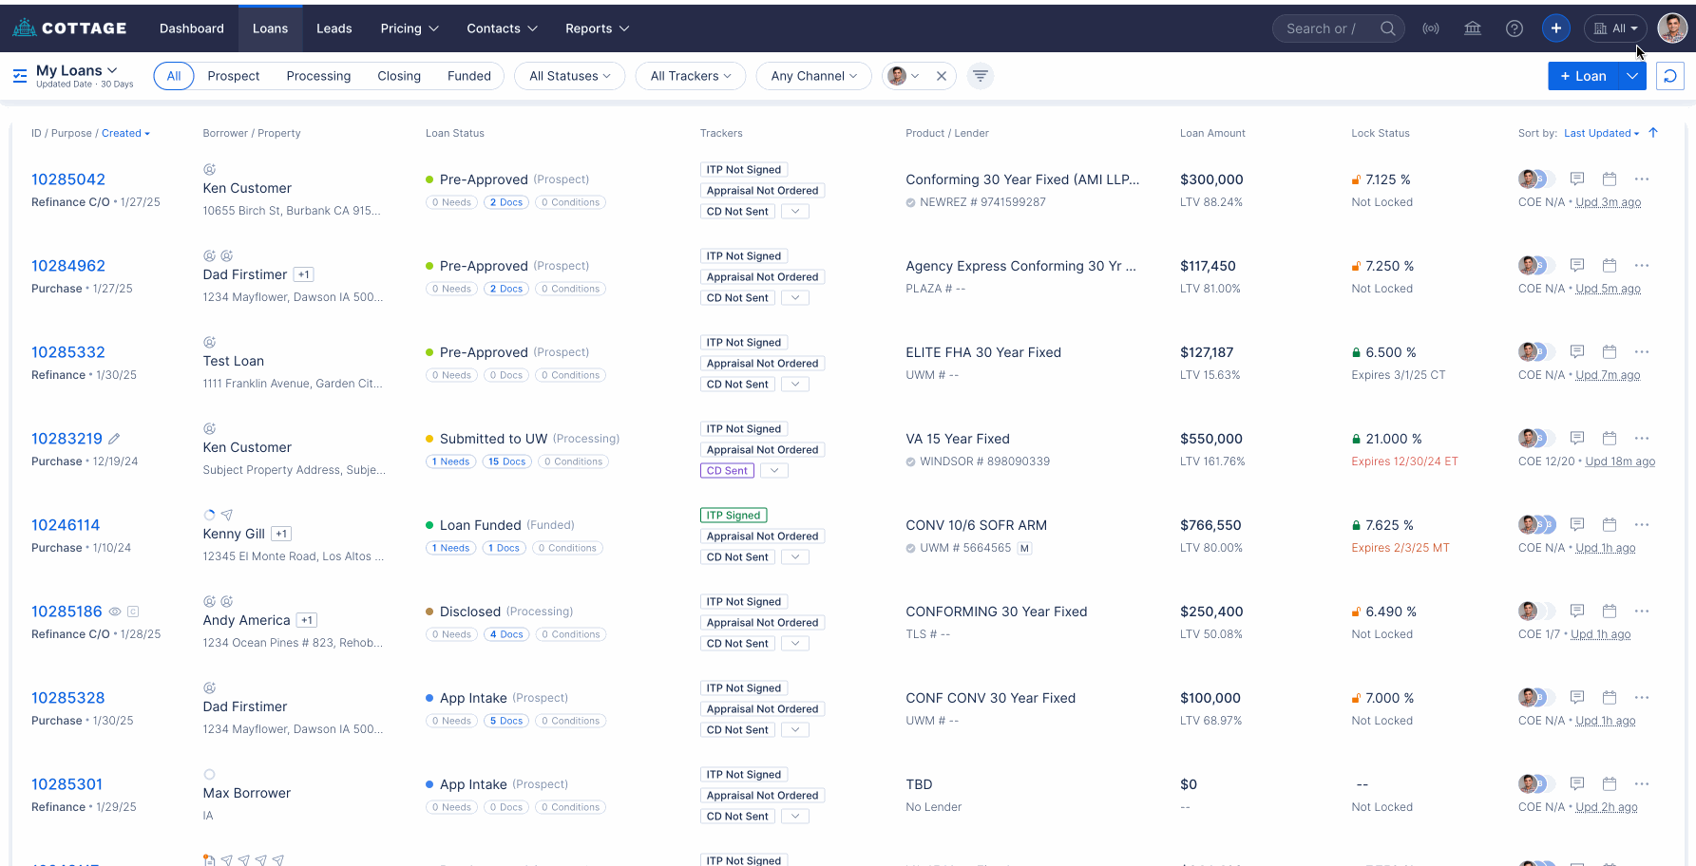1696x866 pixels.
Task: Open the Reports menu
Action: tap(597, 28)
